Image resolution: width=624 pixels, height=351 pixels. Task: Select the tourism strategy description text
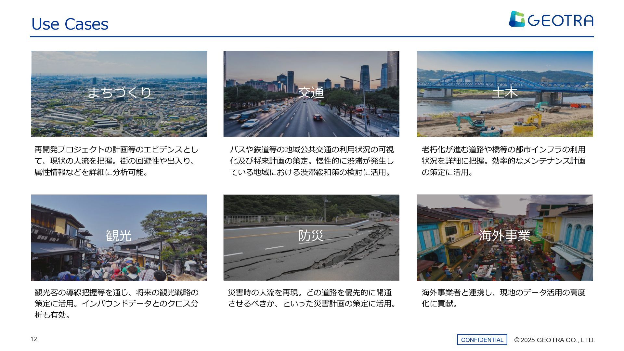[x=116, y=304]
